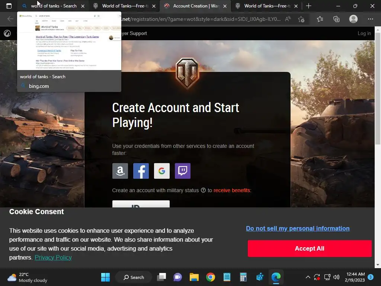Close the last World of Tanks—Free tab
This screenshot has width=381, height=286.
296,6
